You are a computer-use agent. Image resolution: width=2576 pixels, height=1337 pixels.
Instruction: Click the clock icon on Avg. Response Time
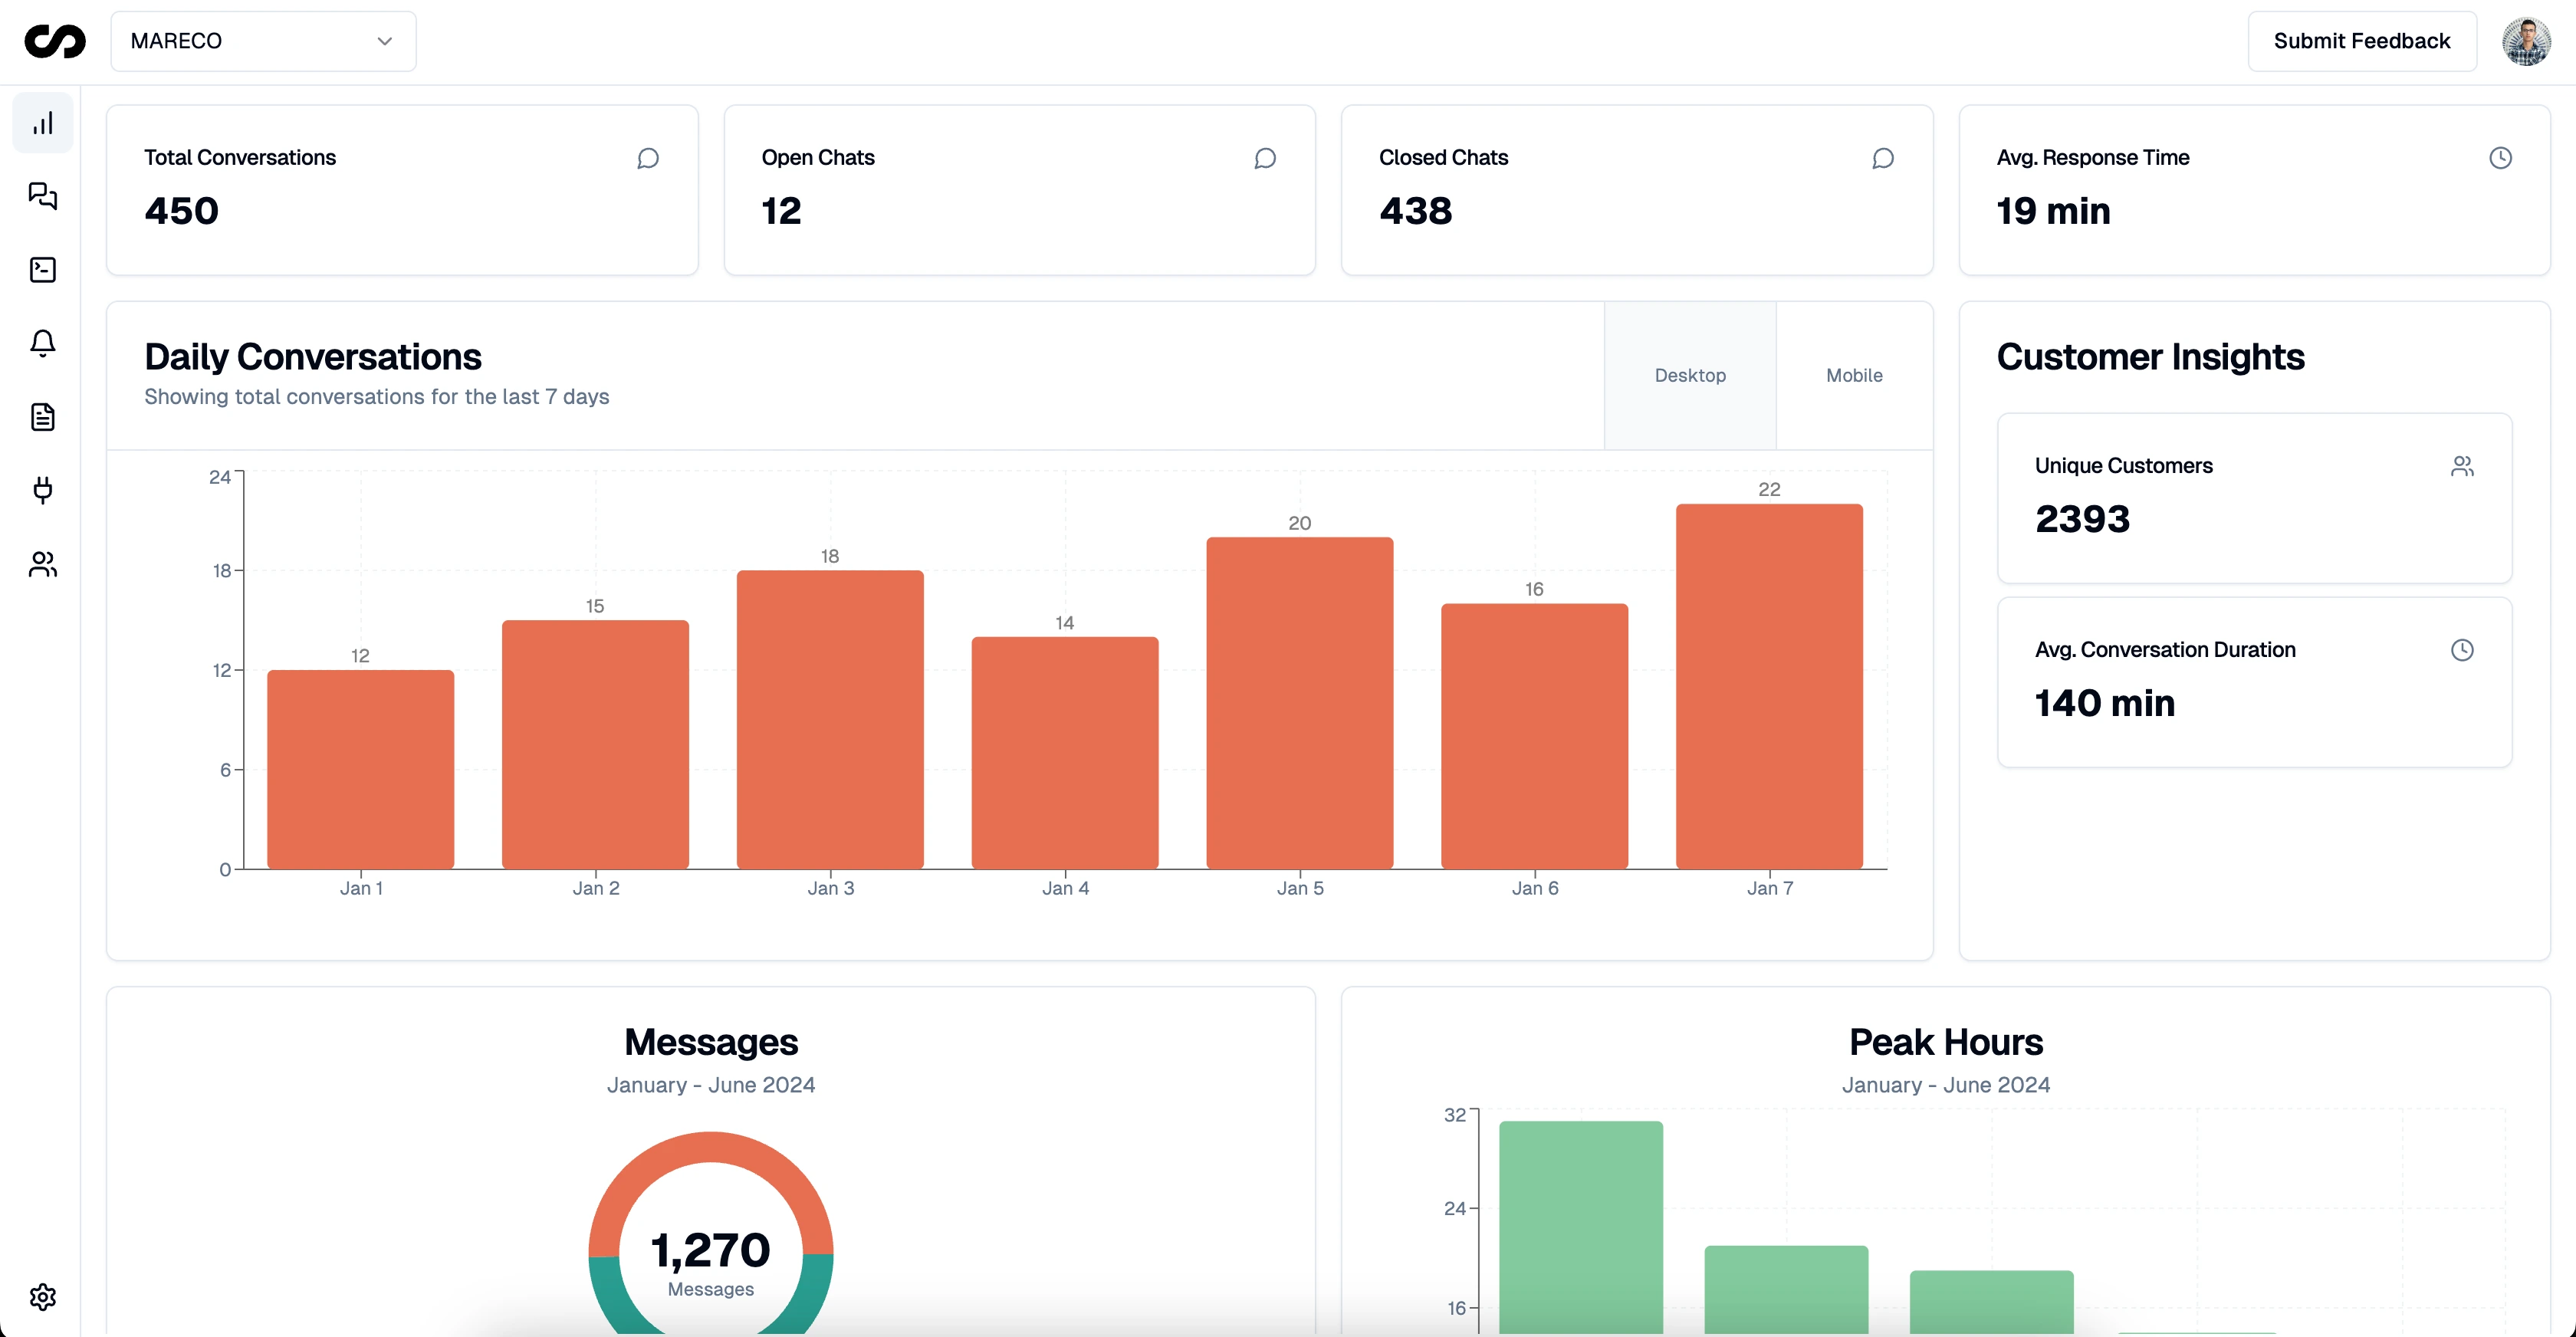point(2499,158)
